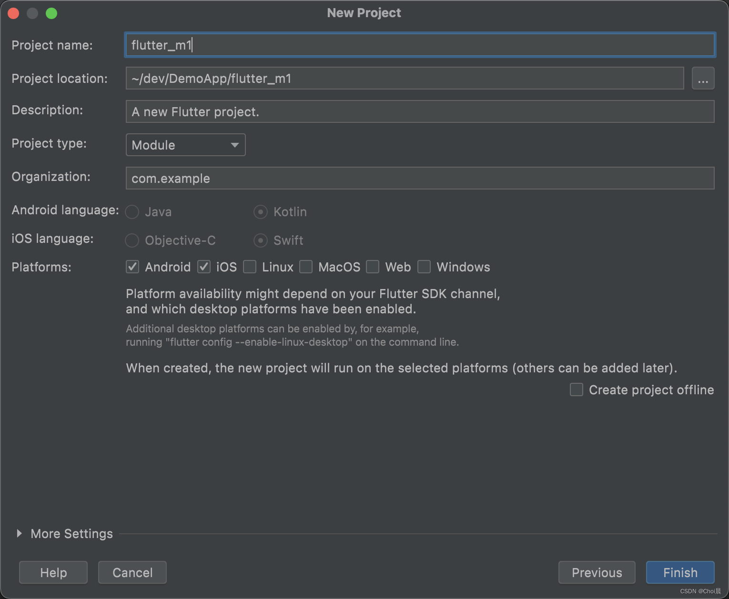729x599 pixels.
Task: Click into the Description text field
Action: 419,111
